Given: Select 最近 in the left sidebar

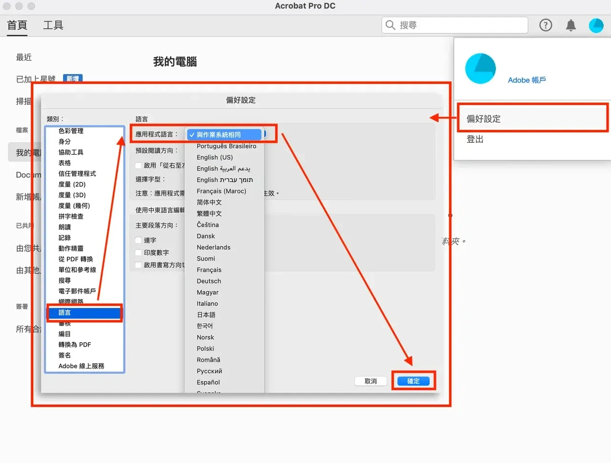Looking at the screenshot, I should point(24,57).
